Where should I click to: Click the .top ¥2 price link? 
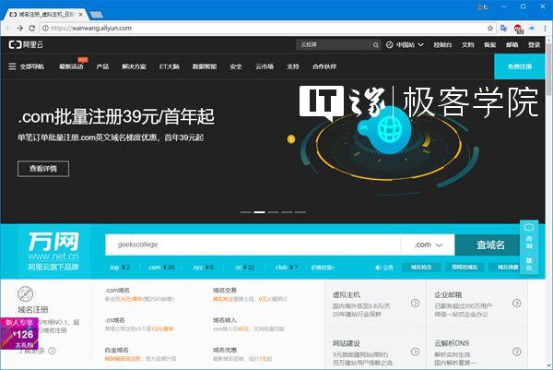(120, 268)
